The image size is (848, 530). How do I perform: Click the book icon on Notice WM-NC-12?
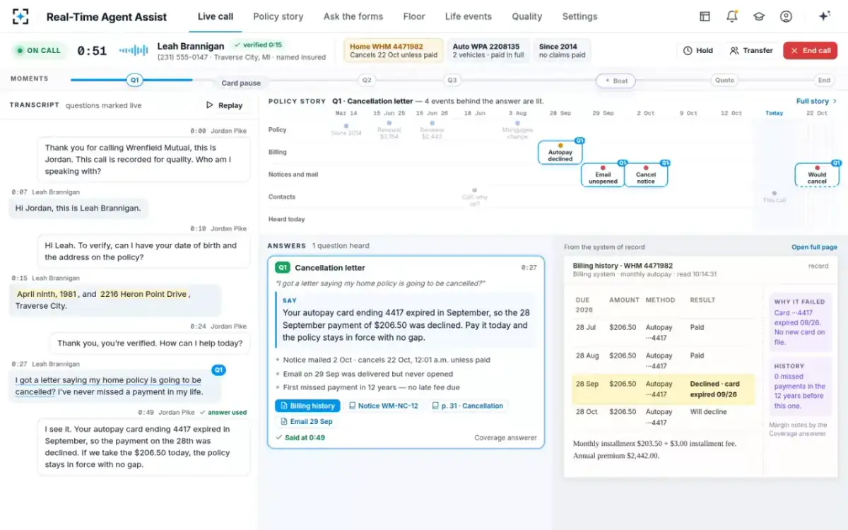352,406
